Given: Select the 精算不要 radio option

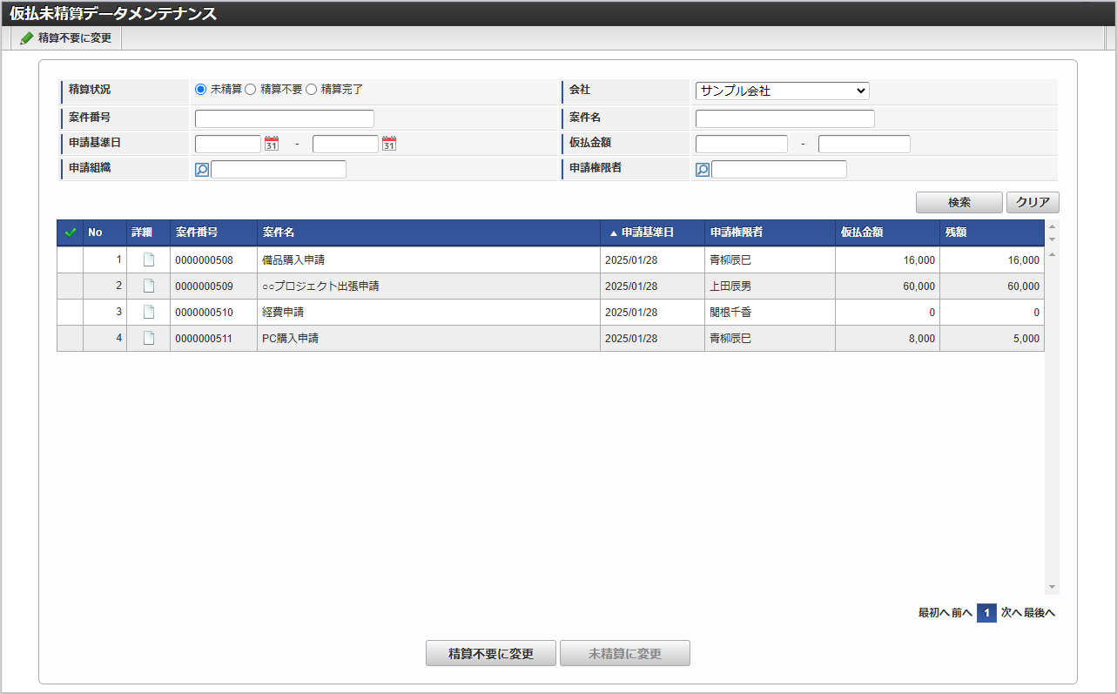Looking at the screenshot, I should pyautogui.click(x=250, y=90).
